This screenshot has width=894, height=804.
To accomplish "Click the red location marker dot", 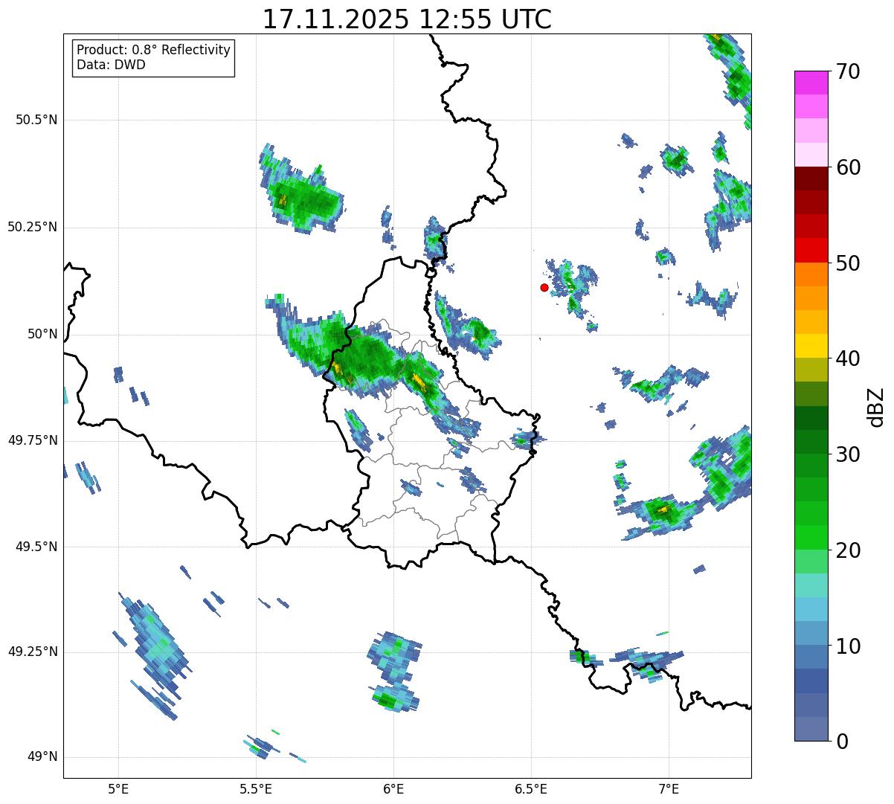I will click(544, 287).
